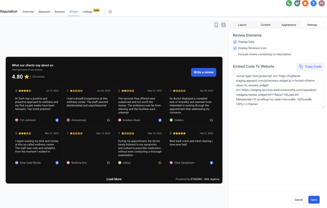Viewport: 327px width, 208px height.
Task: Click the Google icon on Aditya's review
Action: (160, 163)
